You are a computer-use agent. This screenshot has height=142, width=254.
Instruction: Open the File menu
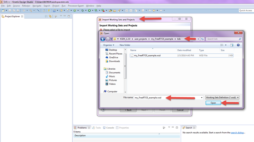pos(3,6)
